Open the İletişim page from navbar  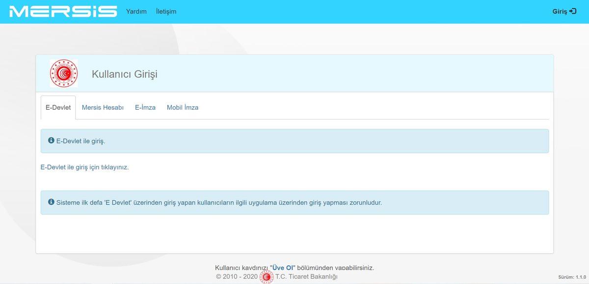pyautogui.click(x=166, y=11)
